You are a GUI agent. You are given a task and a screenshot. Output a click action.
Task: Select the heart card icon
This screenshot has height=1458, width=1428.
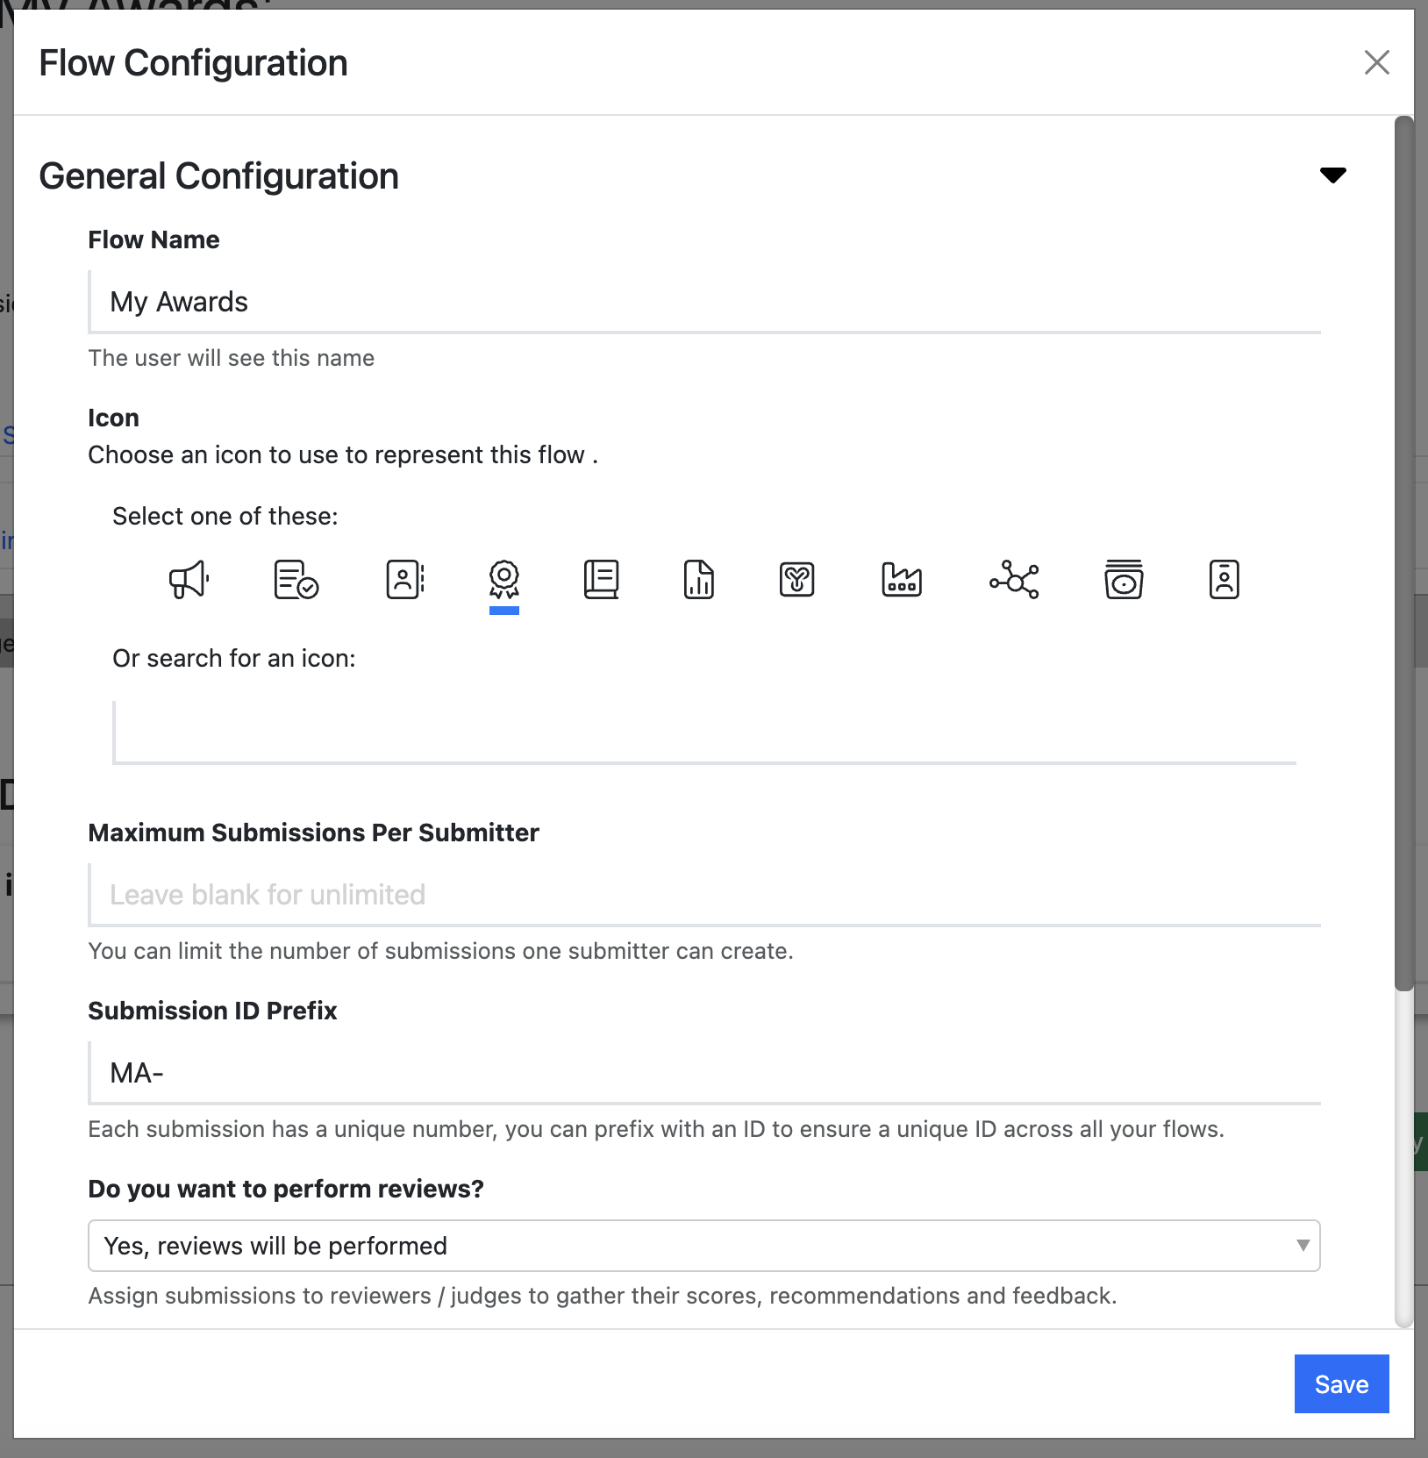click(797, 580)
